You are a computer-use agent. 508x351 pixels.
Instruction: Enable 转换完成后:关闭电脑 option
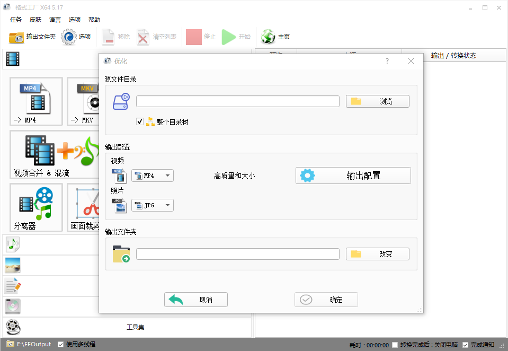(394, 344)
